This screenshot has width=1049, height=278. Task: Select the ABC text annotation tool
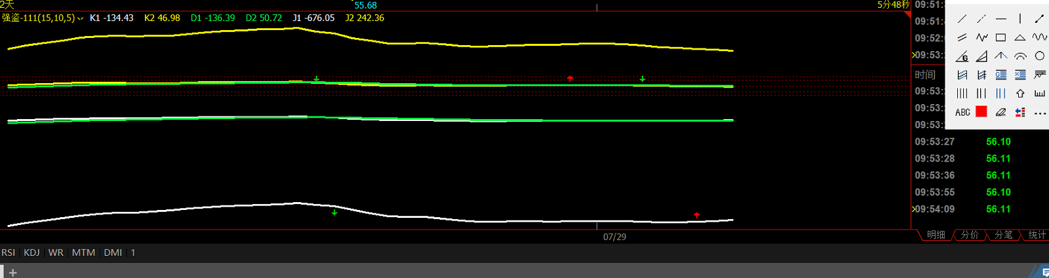click(x=962, y=112)
